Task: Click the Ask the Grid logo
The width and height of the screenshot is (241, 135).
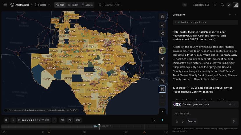Action: pos(20,5)
